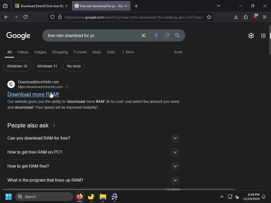Screen dimensions: 271x203
Task: Switch to the Web results tab
Action: [111, 52]
